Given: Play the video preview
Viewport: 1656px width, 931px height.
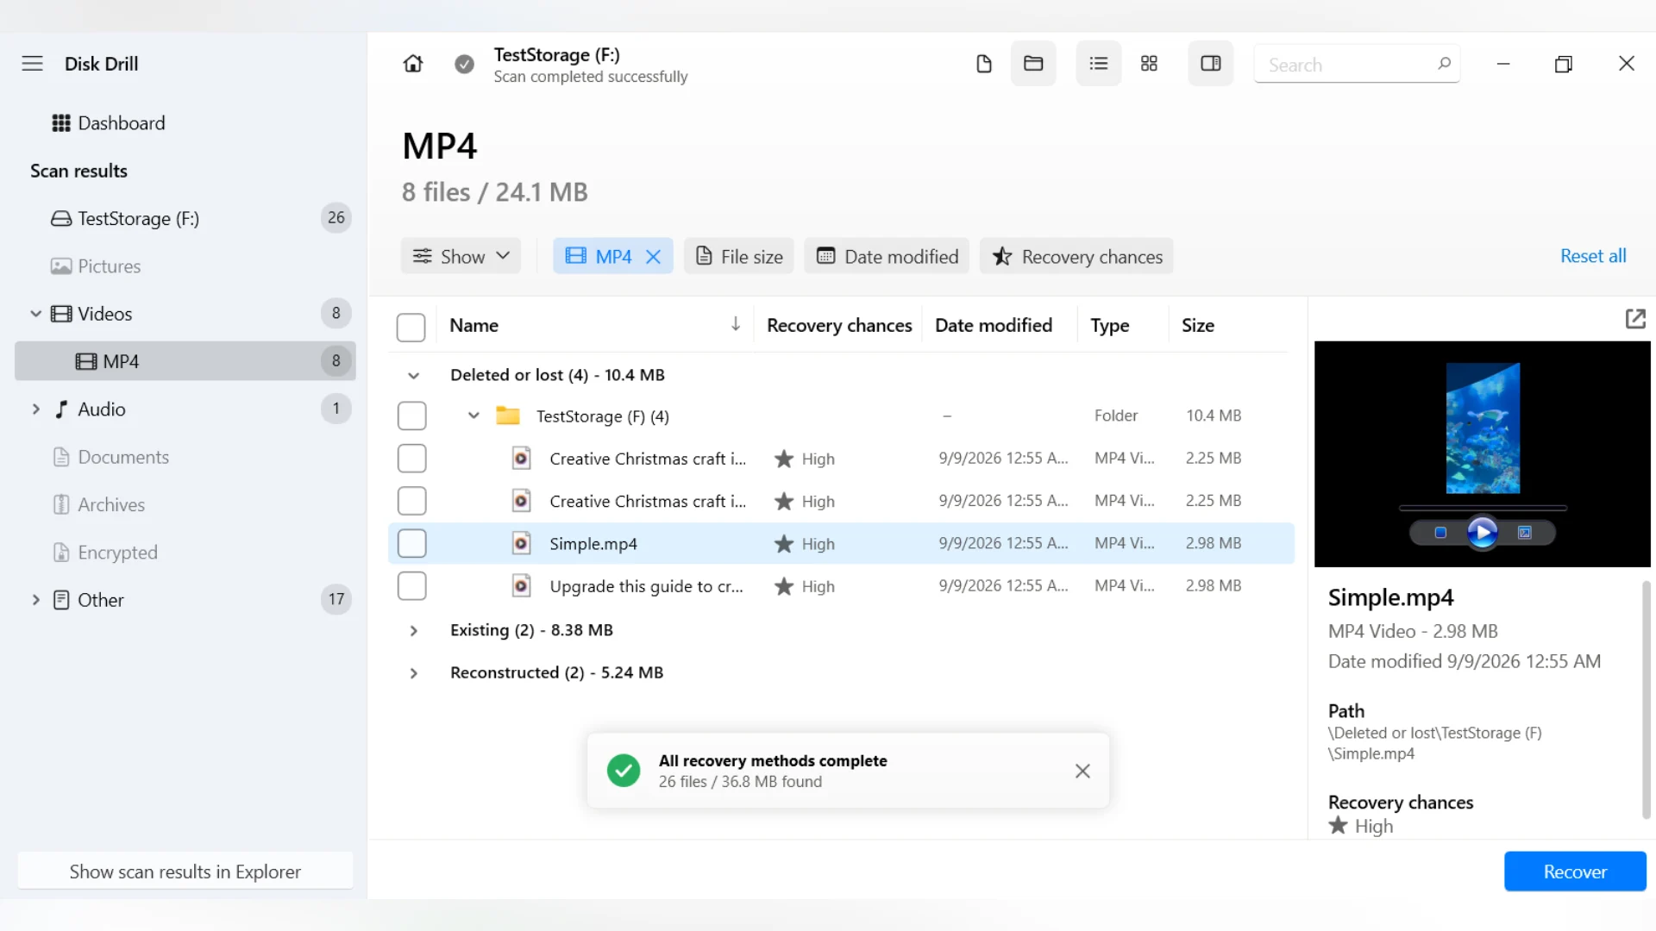Looking at the screenshot, I should click(1482, 533).
